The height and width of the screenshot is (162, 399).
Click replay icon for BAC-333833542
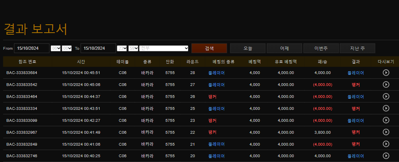click(x=385, y=84)
